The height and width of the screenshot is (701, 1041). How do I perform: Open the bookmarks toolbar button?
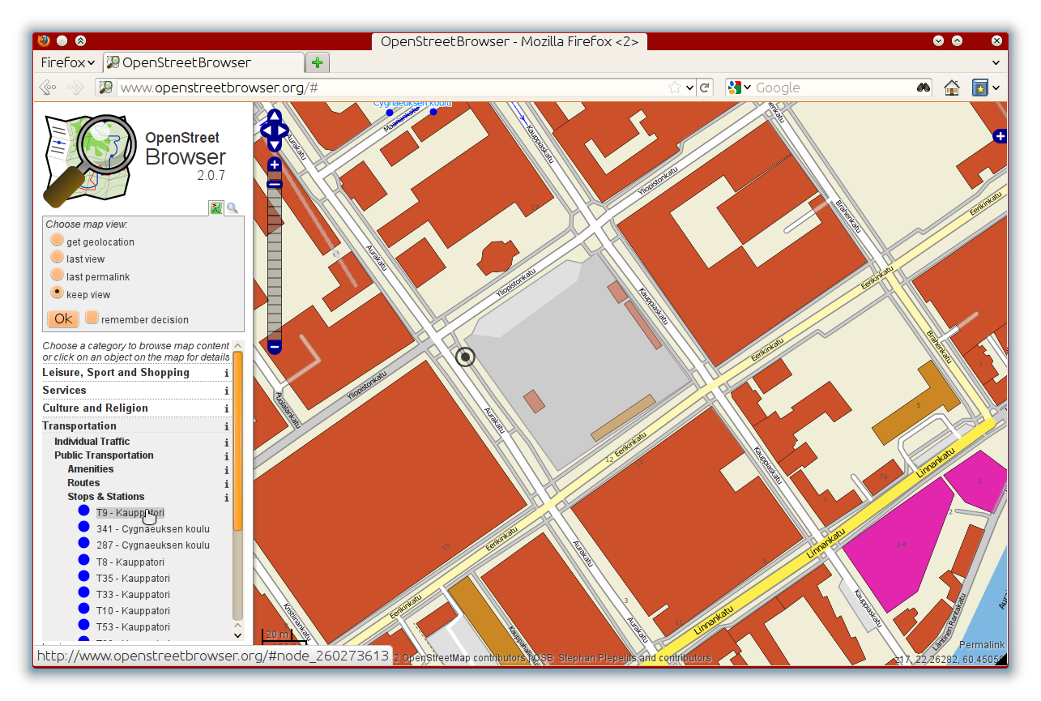980,88
